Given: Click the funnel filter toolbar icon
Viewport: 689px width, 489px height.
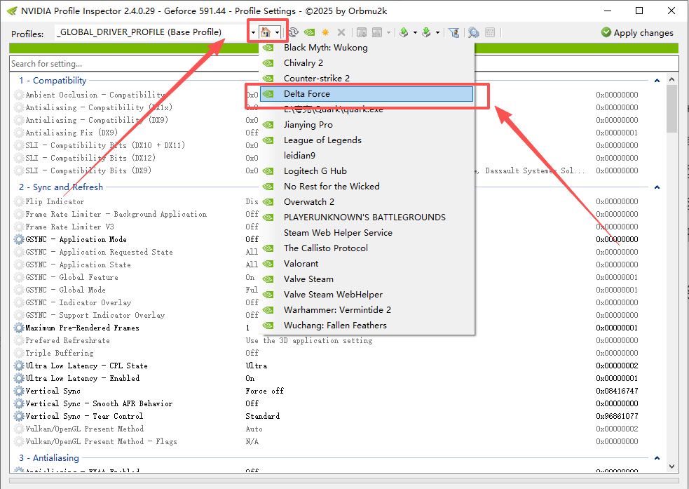Looking at the screenshot, I should coord(453,32).
